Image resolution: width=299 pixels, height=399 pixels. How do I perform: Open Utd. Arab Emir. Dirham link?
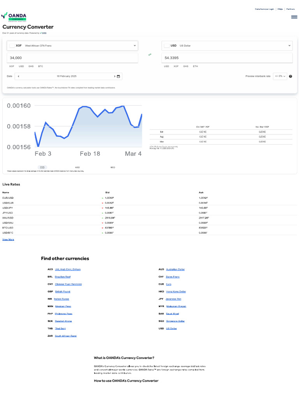click(68, 270)
